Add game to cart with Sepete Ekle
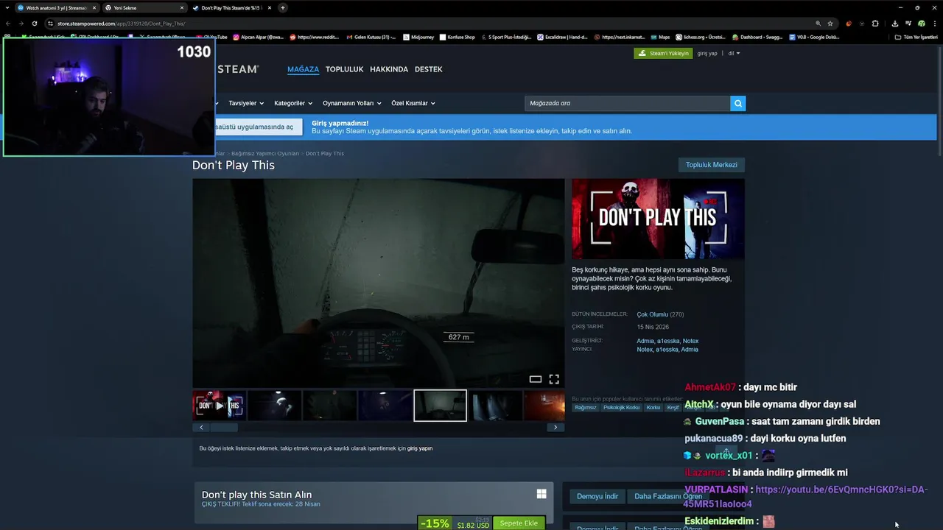This screenshot has width=943, height=530. pyautogui.click(x=519, y=523)
